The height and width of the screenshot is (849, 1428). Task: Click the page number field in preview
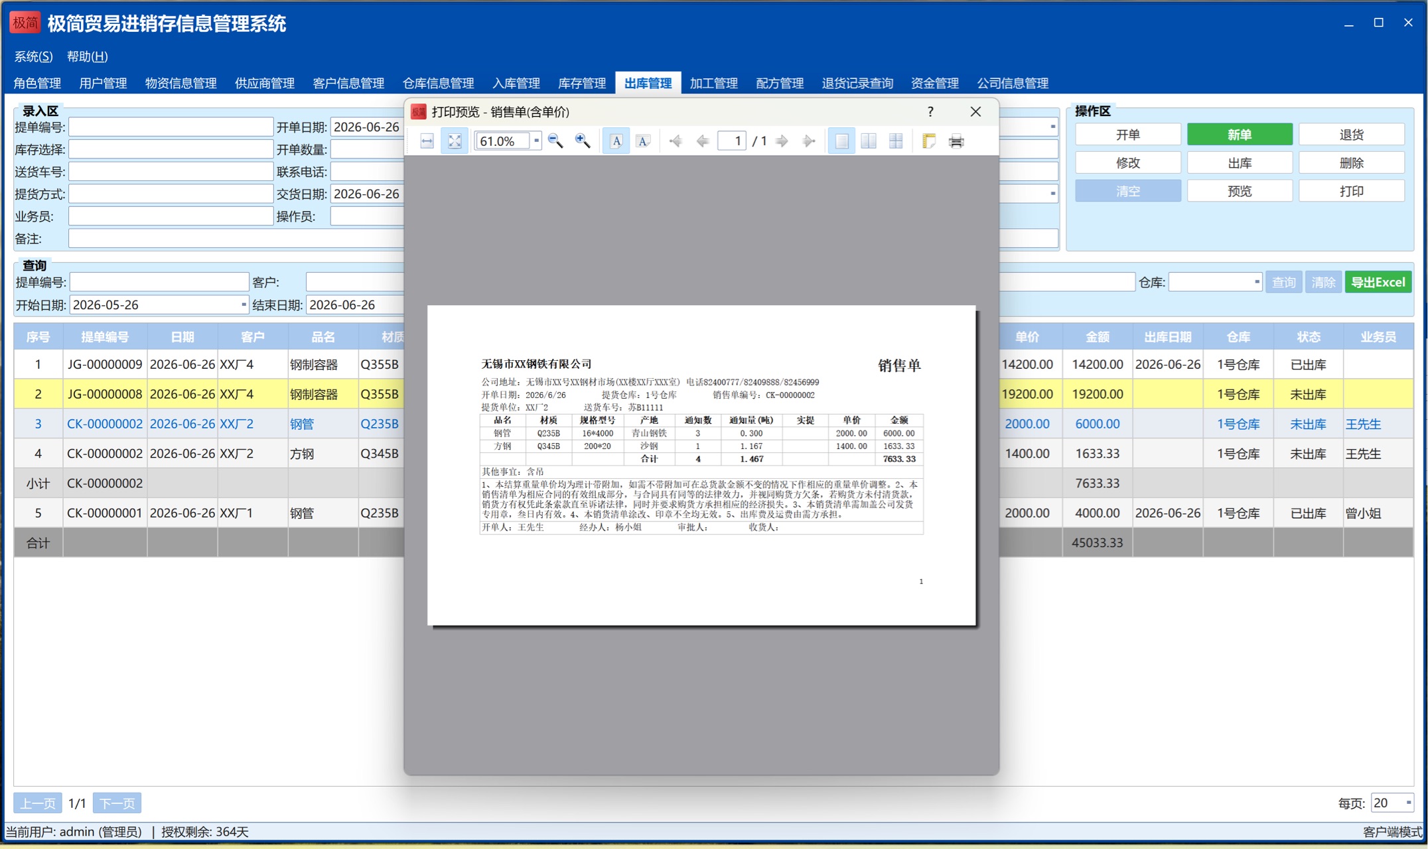(x=732, y=141)
